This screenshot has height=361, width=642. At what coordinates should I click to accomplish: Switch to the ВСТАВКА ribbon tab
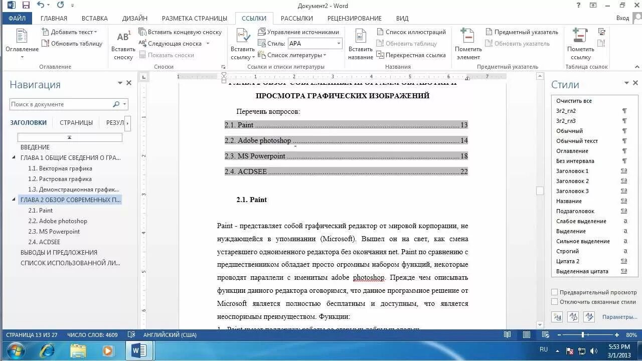94,18
